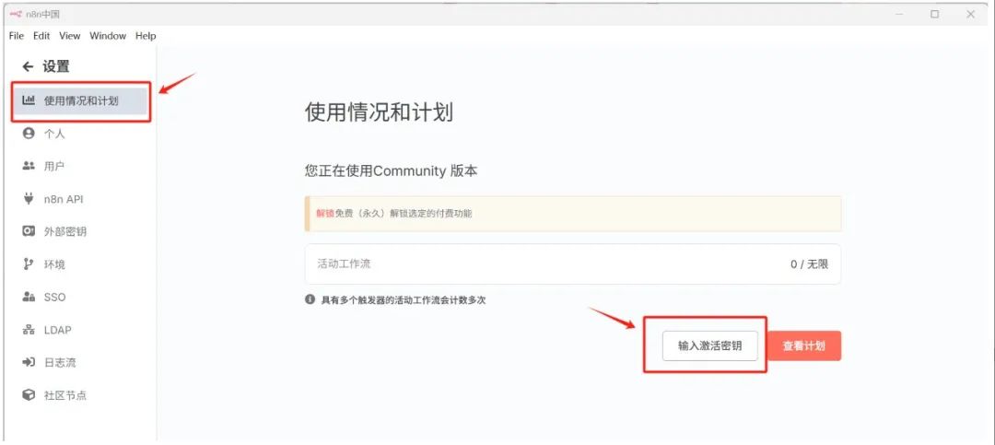The image size is (995, 445).
Task: Select 使用情况和计划 in the settings sidebar
Action: (81, 100)
